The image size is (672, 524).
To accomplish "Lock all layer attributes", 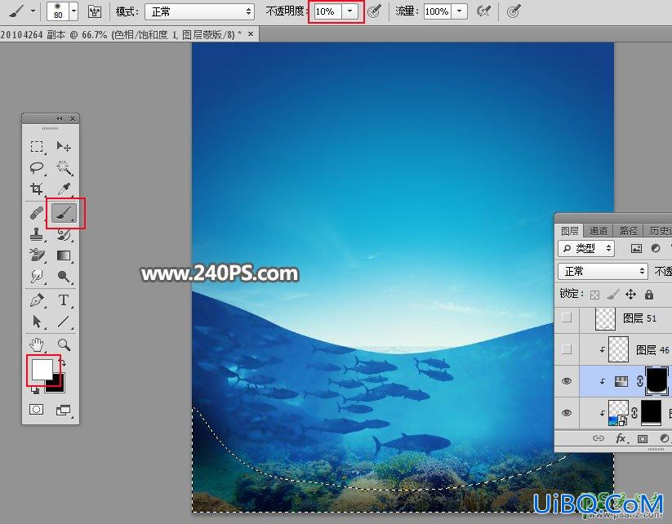I will (649, 295).
